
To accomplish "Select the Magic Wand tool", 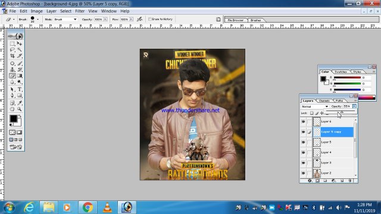I will pyautogui.click(x=20, y=50).
